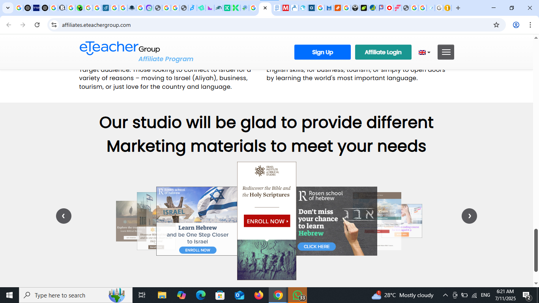Click red ENROLL NOW banner button
Viewport: 539px width, 303px height.
(267, 221)
